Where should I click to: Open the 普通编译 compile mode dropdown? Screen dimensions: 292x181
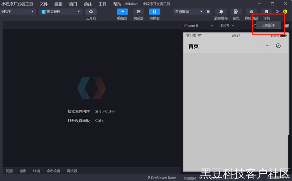point(189,12)
